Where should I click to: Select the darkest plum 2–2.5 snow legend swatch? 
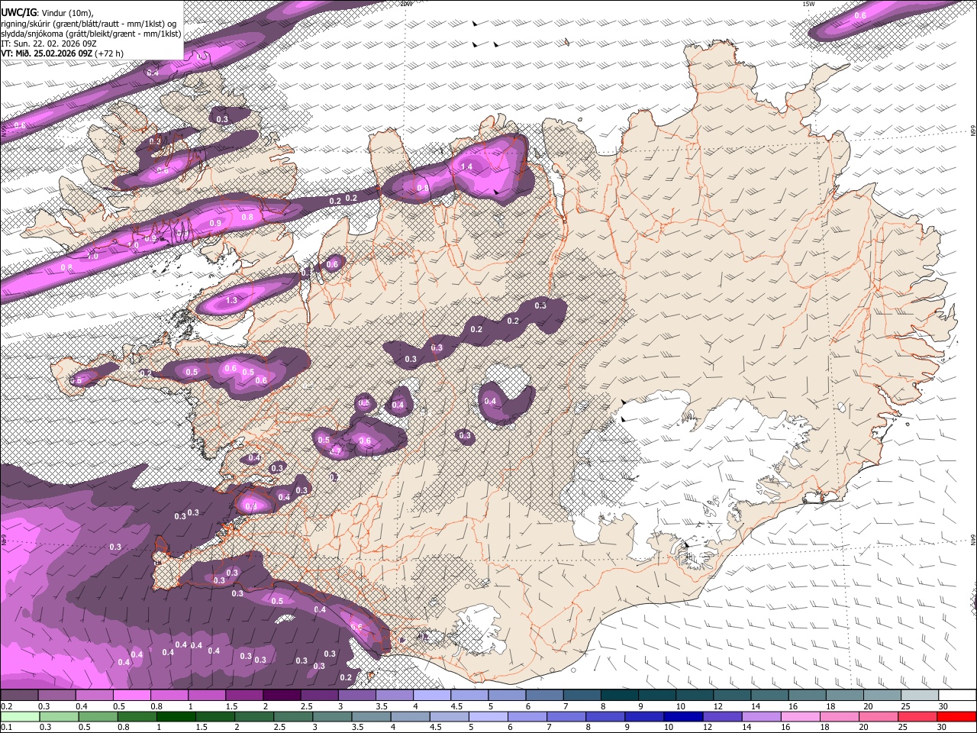(282, 696)
